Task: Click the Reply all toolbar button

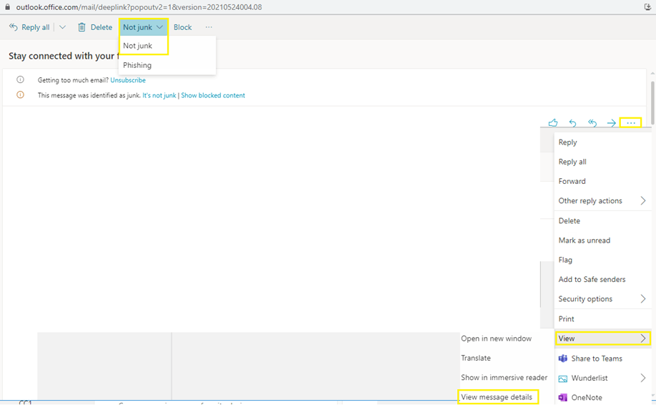Action: [x=29, y=27]
